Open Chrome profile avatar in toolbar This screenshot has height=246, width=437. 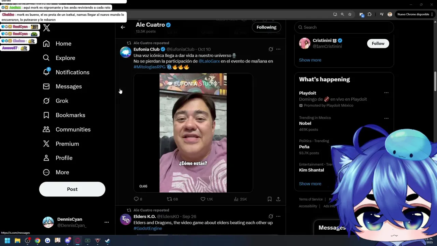(x=390, y=14)
